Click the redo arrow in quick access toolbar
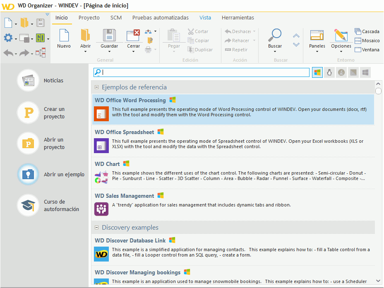Screen dimensions: 384x288 coord(24,53)
